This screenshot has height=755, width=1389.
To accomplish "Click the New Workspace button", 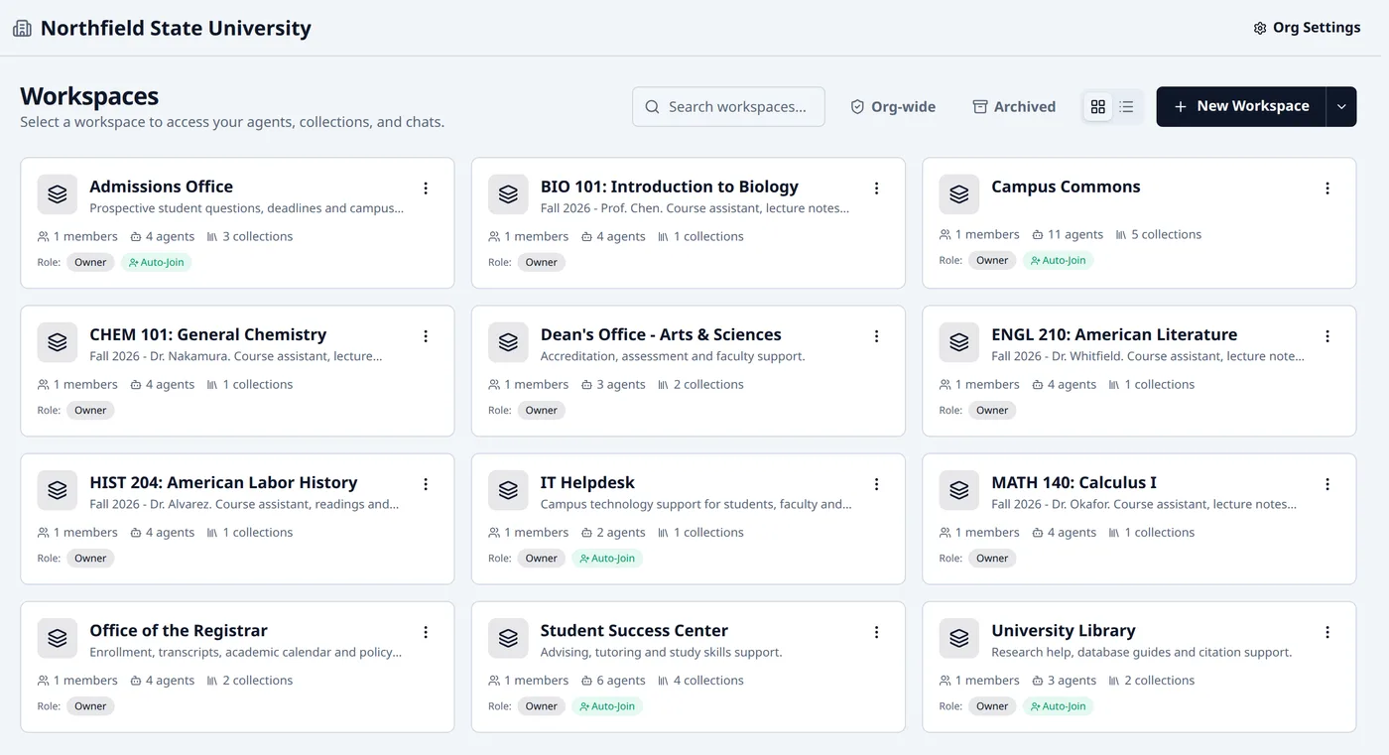I will 1241,106.
